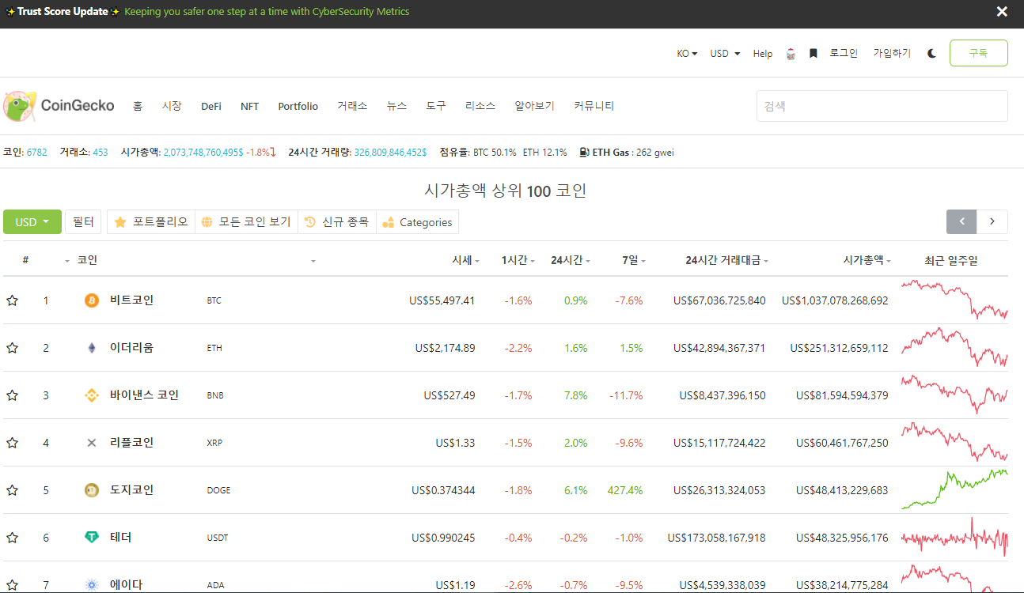Image resolution: width=1024 pixels, height=593 pixels.
Task: Favorite 도지코인 with its star
Action: pos(12,490)
